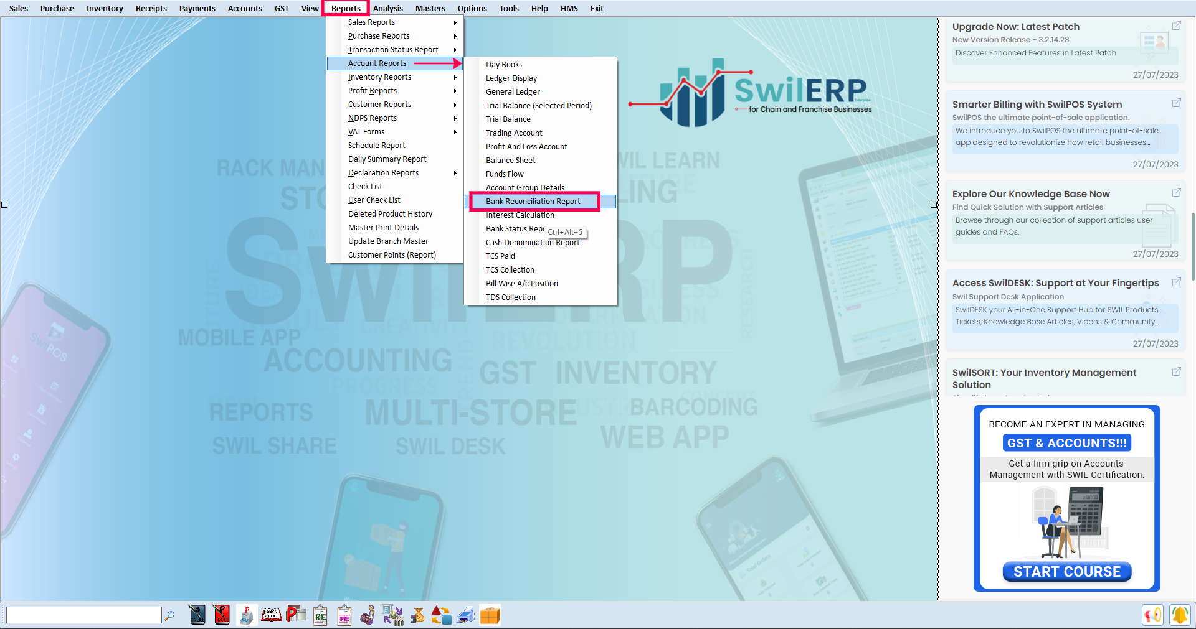Screen dimensions: 1196x629
Task: Expand Sales Reports submenu arrow
Action: [x=455, y=22]
